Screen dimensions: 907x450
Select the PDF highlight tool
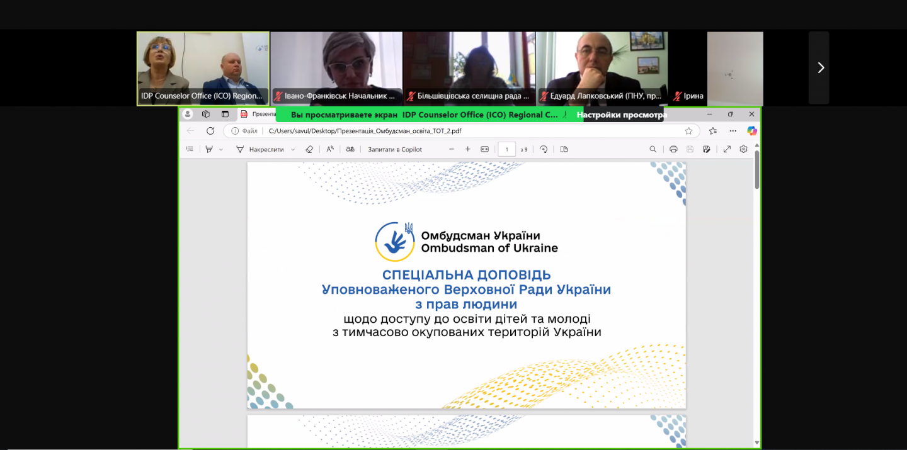pyautogui.click(x=209, y=149)
